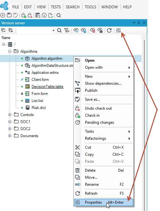Expand the New submenu
This screenshot has height=211, width=160.
point(103,76)
